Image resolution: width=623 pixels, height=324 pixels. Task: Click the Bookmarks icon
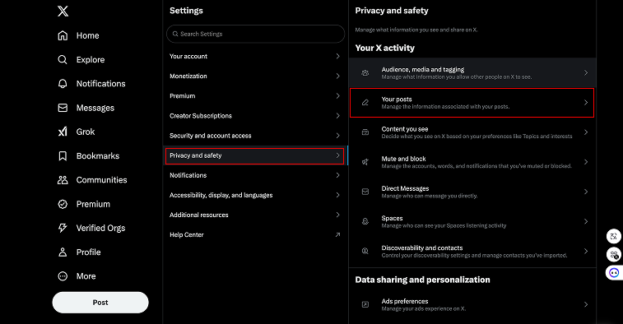coord(63,156)
